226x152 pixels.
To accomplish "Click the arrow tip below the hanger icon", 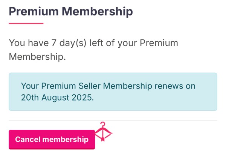I will click(103, 139).
